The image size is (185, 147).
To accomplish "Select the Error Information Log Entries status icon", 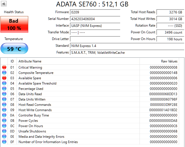I will click(x=4, y=142).
